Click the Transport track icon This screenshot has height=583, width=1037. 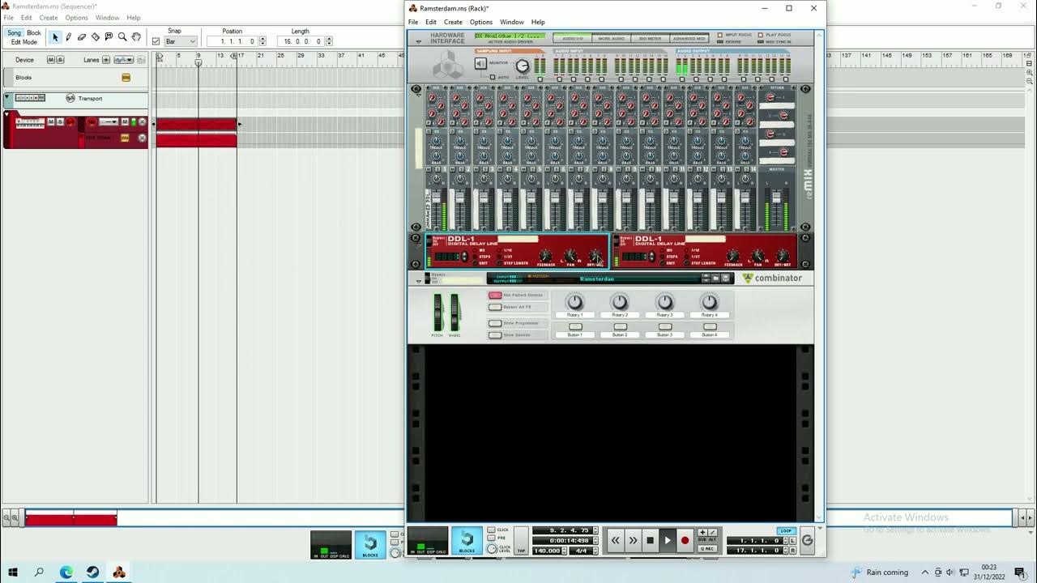[70, 98]
